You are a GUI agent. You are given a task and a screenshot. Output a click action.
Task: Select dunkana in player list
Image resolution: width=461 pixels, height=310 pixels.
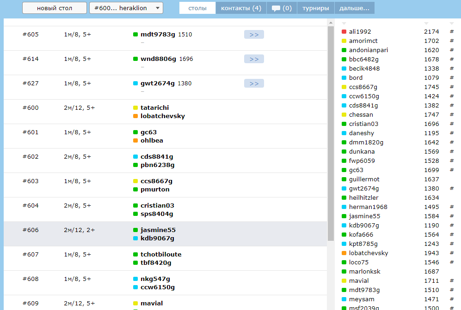(x=362, y=152)
